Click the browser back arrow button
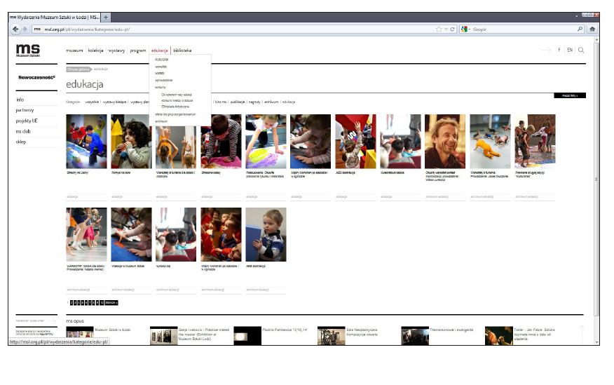614x385 pixels. tap(15, 29)
